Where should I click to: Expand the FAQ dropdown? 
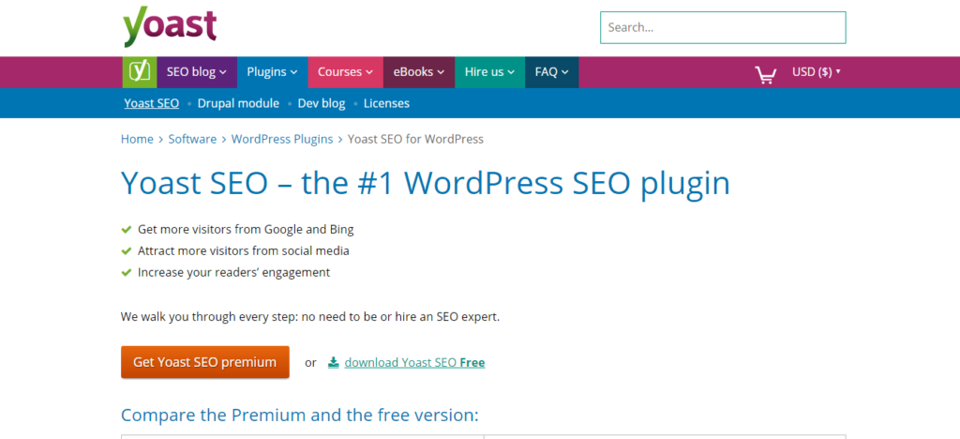[x=551, y=72]
